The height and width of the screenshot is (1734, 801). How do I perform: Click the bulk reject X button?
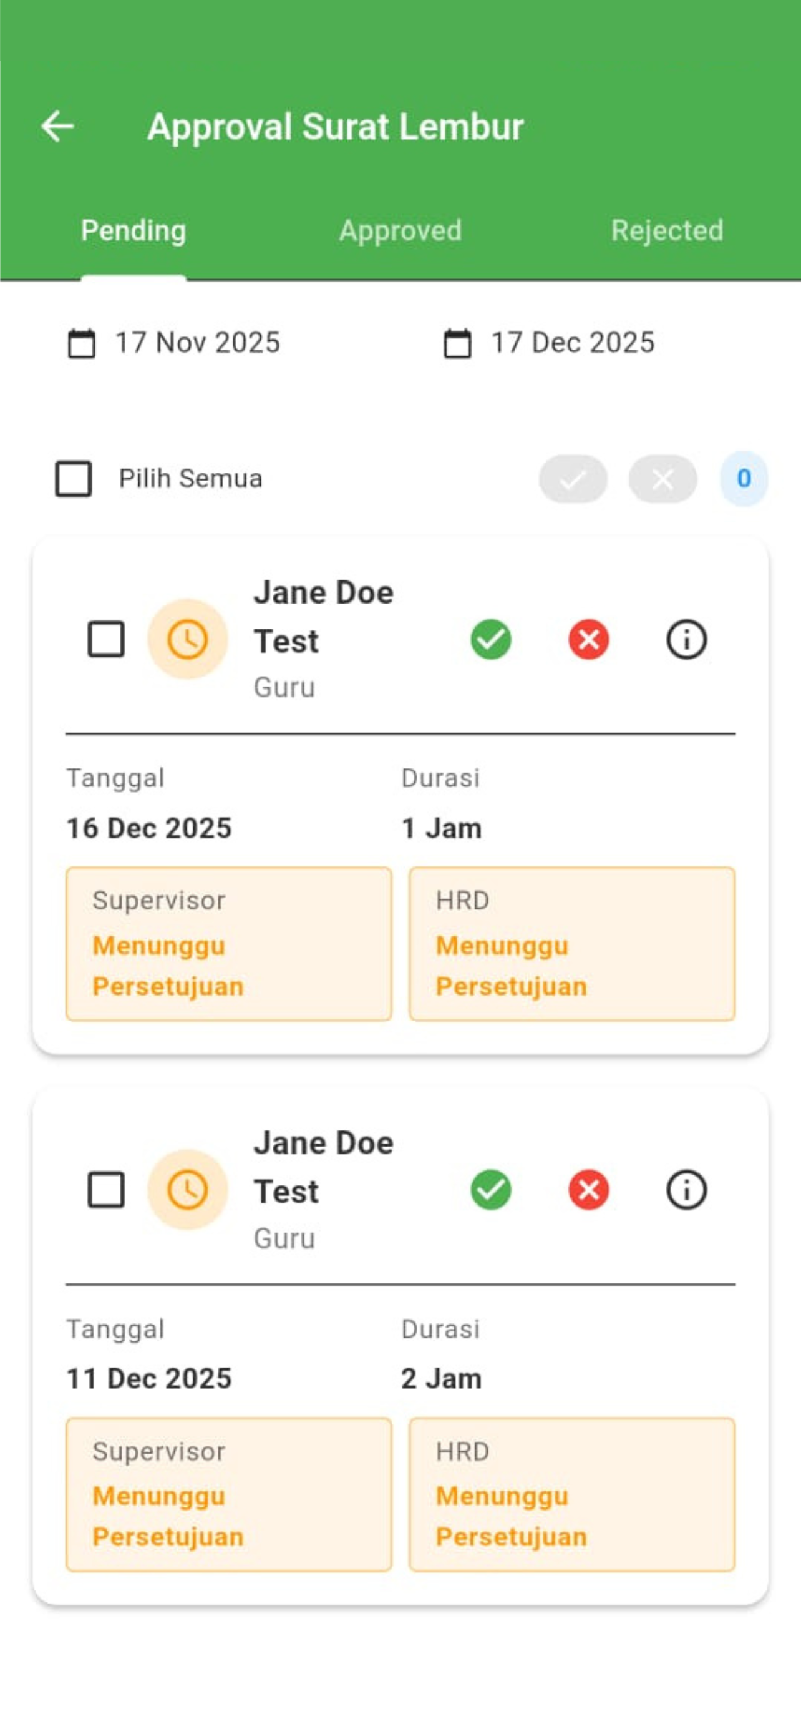(x=663, y=479)
